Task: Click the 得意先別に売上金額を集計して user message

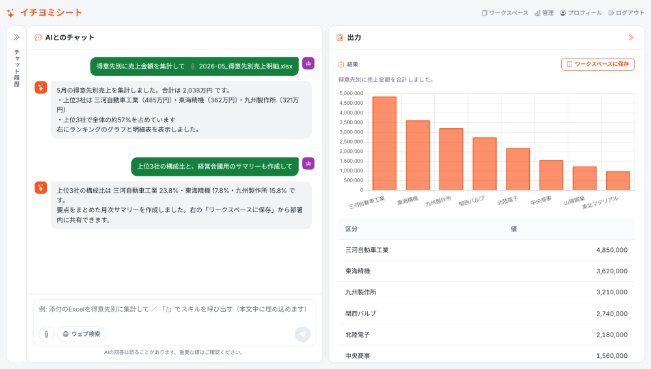Action: 194,66
